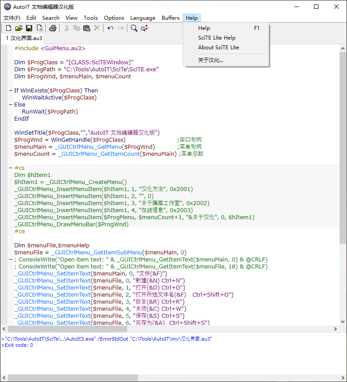Click the Close document toolbar icon

point(40,28)
